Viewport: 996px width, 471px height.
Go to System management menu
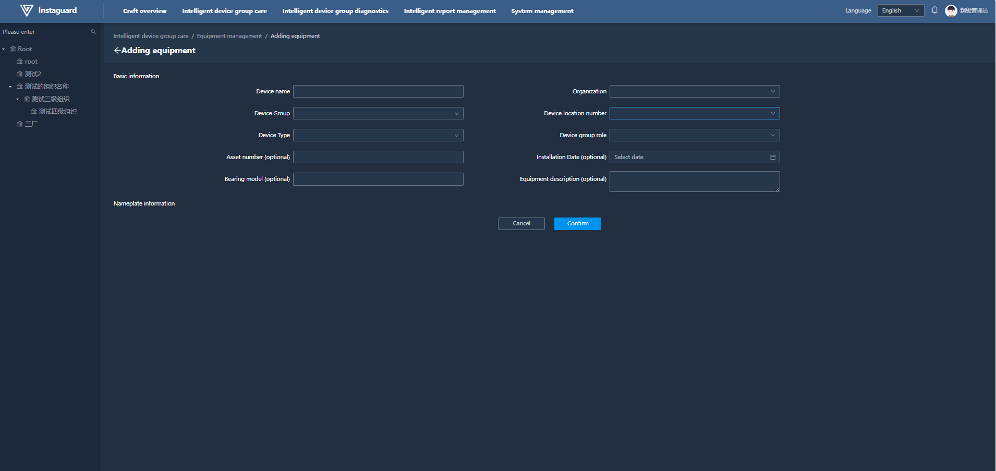tap(542, 11)
